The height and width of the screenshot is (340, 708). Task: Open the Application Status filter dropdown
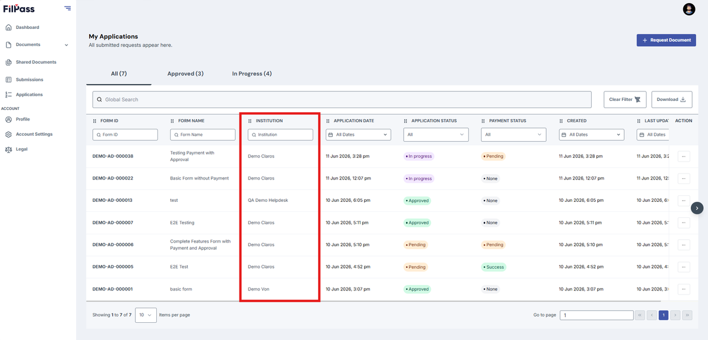tap(436, 135)
